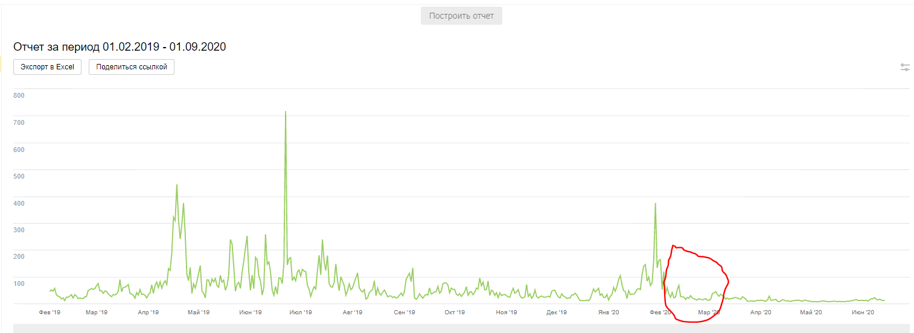Click 'Поделиться ссылкой' share link button
914x333 pixels.
tap(132, 67)
